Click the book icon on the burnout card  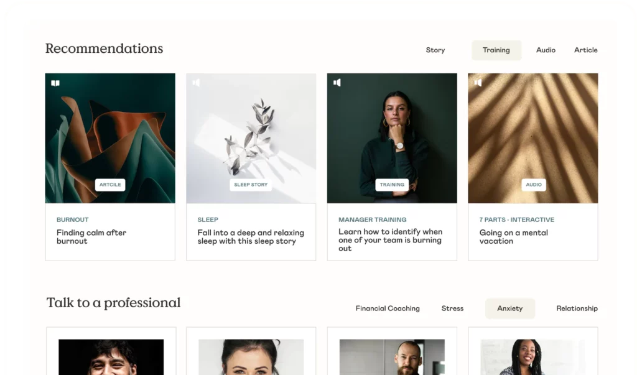55,82
